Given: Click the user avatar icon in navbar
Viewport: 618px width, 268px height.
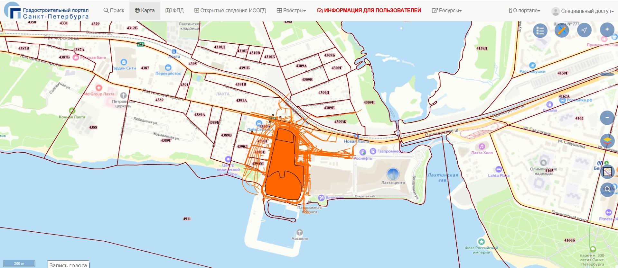Looking at the screenshot, I should (556, 11).
